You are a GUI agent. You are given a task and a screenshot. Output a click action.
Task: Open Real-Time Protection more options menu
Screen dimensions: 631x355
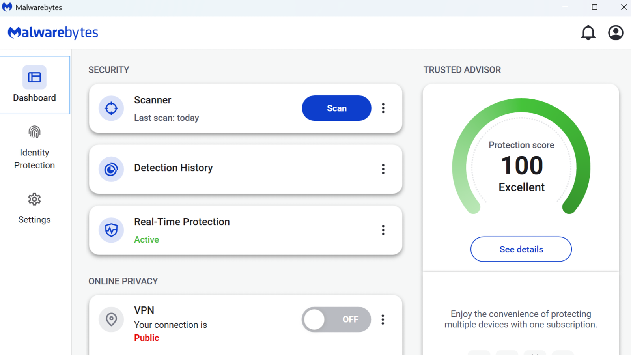click(383, 230)
